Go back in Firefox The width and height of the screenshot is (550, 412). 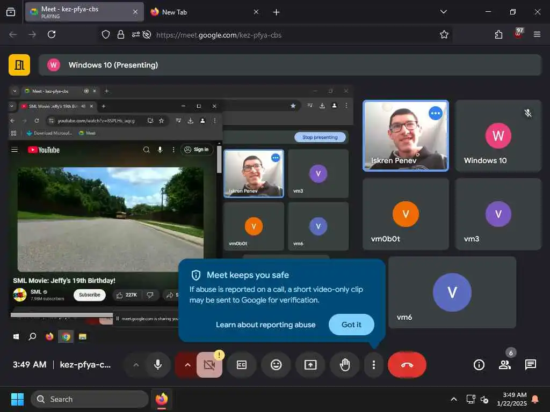[13, 34]
